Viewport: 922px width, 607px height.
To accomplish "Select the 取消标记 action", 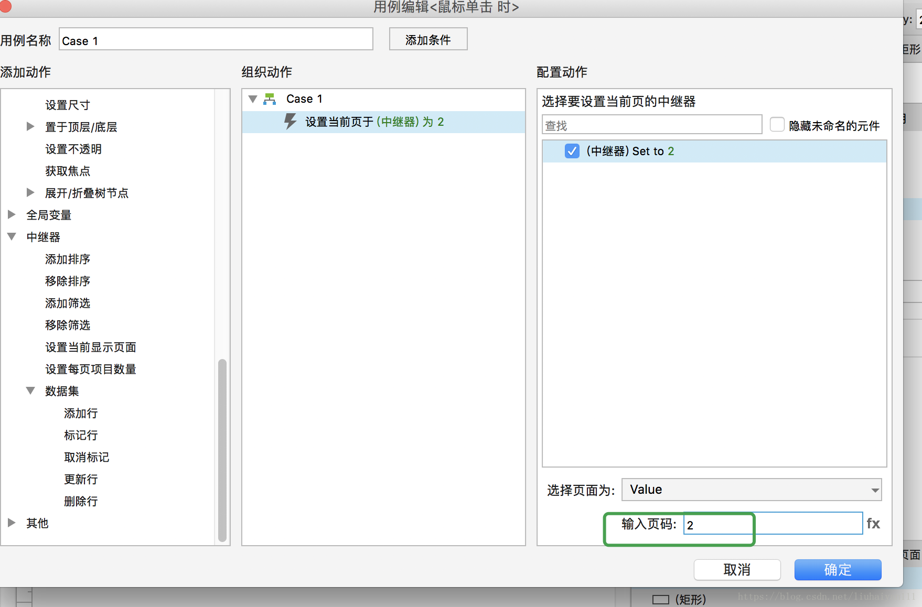I will [x=87, y=457].
